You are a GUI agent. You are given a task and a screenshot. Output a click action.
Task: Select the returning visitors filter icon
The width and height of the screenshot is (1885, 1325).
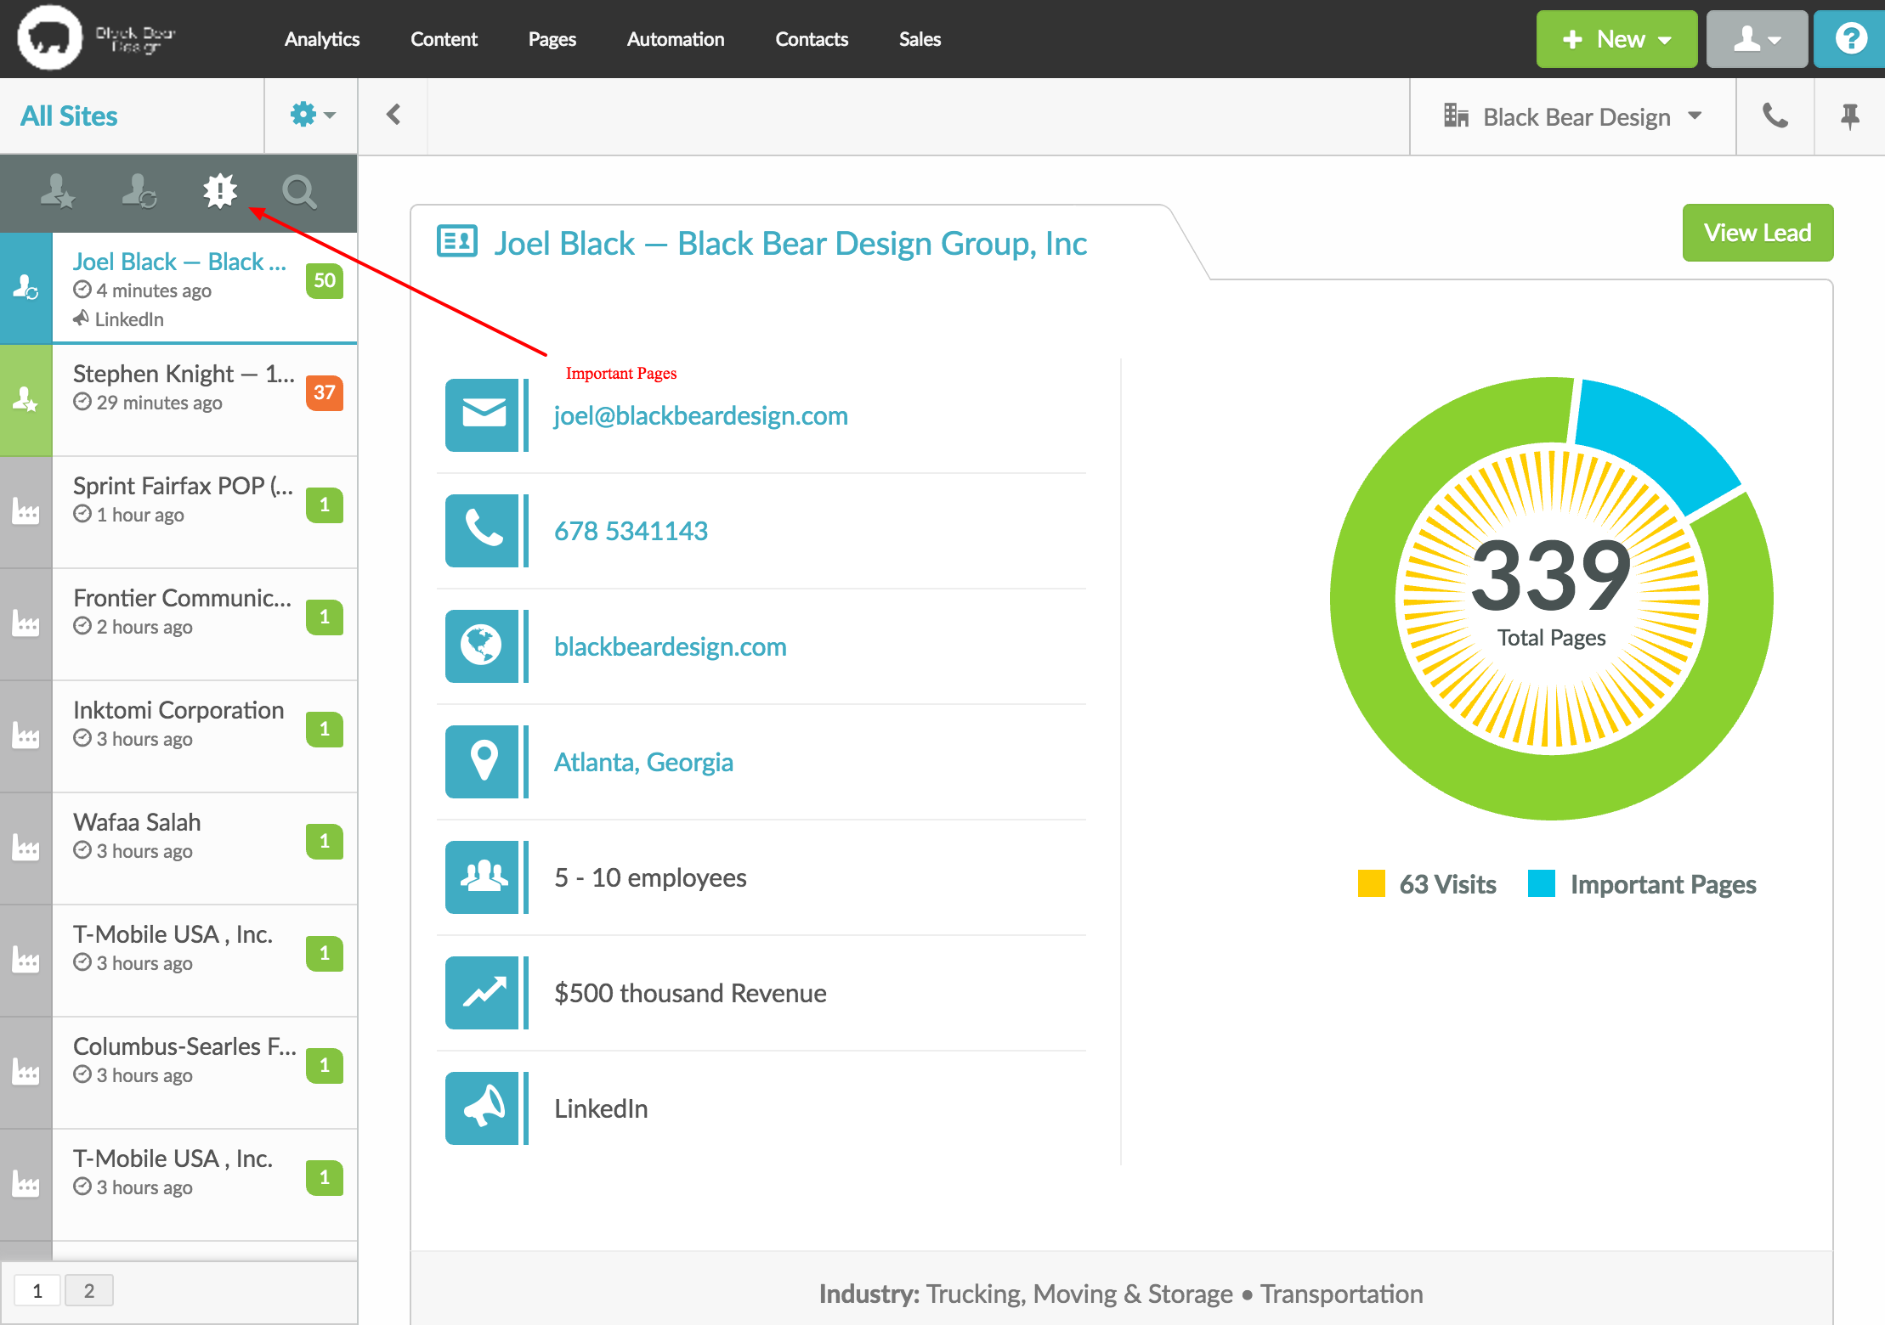coord(139,192)
